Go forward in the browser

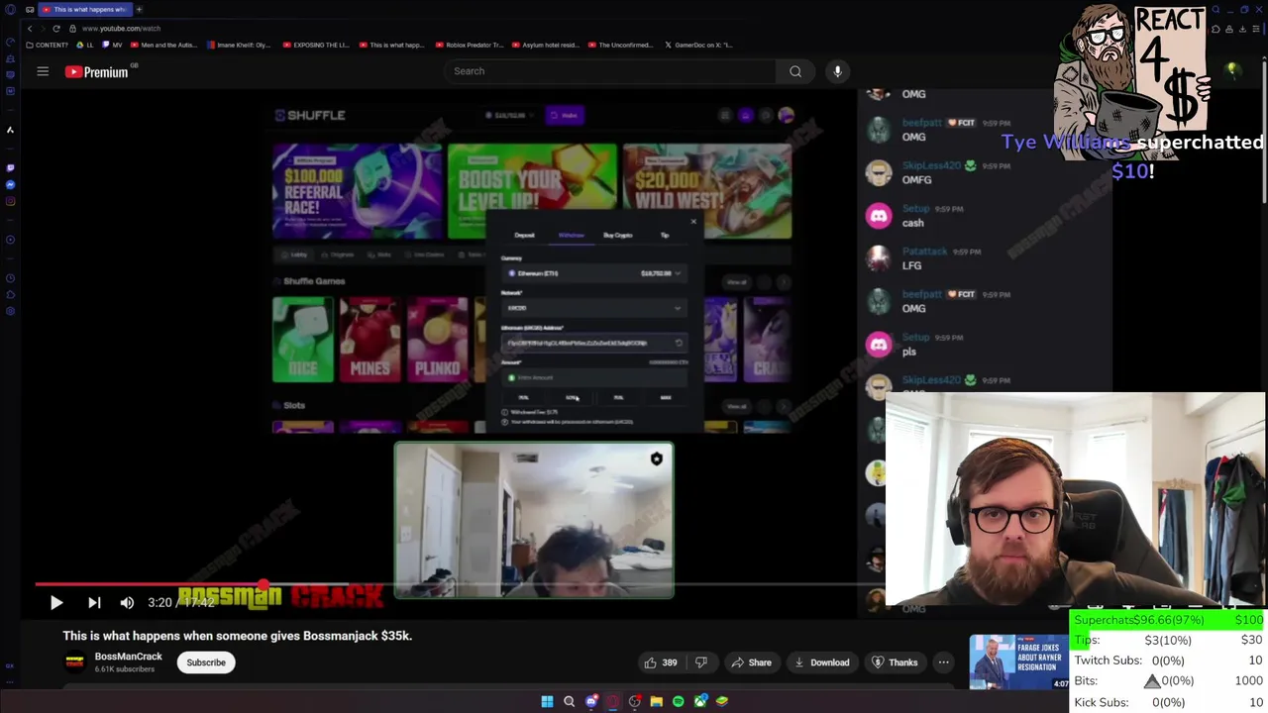43,28
